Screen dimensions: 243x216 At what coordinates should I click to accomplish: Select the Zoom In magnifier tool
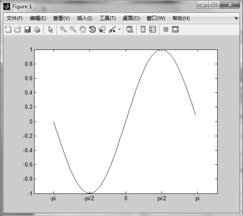click(x=63, y=29)
